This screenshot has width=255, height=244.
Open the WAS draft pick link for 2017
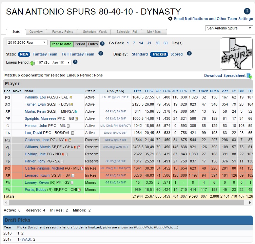tap(26, 240)
